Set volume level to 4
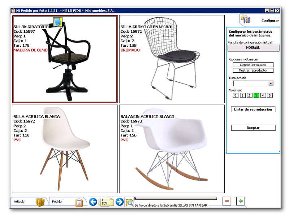The height and width of the screenshot is (216, 289). pos(263,95)
